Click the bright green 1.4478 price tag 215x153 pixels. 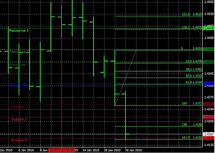click(x=208, y=28)
